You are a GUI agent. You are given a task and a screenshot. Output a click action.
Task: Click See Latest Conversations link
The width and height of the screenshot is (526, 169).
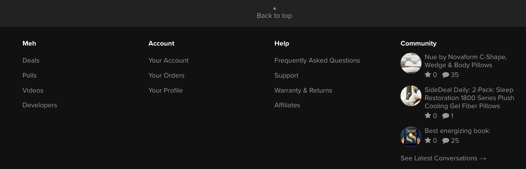(x=443, y=158)
